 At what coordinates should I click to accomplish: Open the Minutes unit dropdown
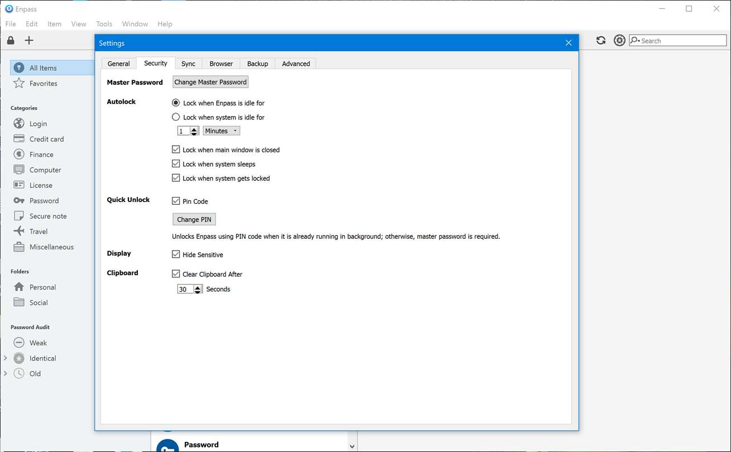pos(222,131)
